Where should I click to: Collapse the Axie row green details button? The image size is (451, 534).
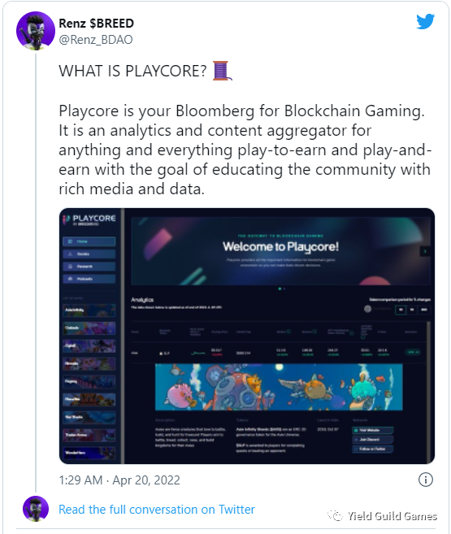pyautogui.click(x=413, y=352)
